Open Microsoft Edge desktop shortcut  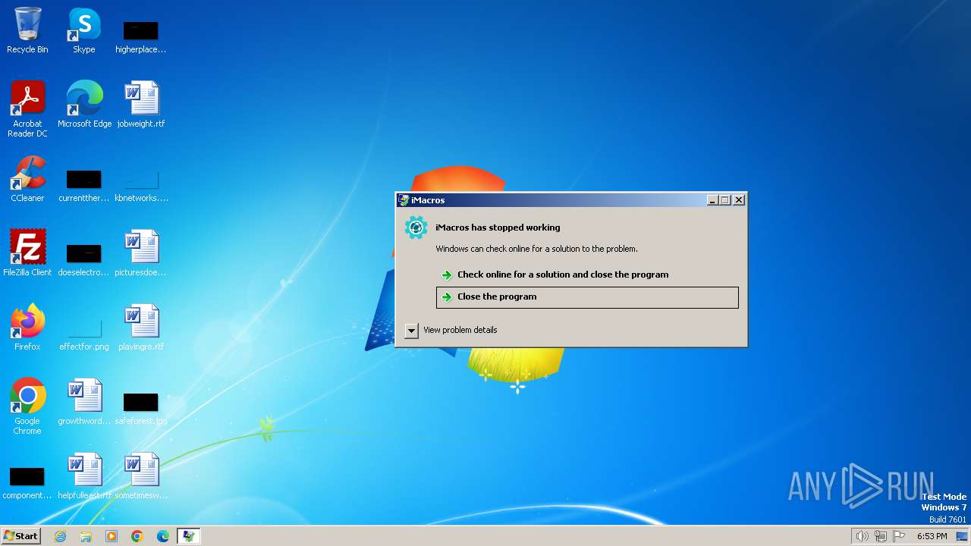click(84, 104)
